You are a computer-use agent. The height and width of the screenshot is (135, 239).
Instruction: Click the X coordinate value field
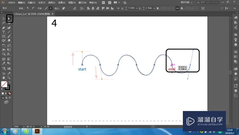pyautogui.click(x=133, y=8)
